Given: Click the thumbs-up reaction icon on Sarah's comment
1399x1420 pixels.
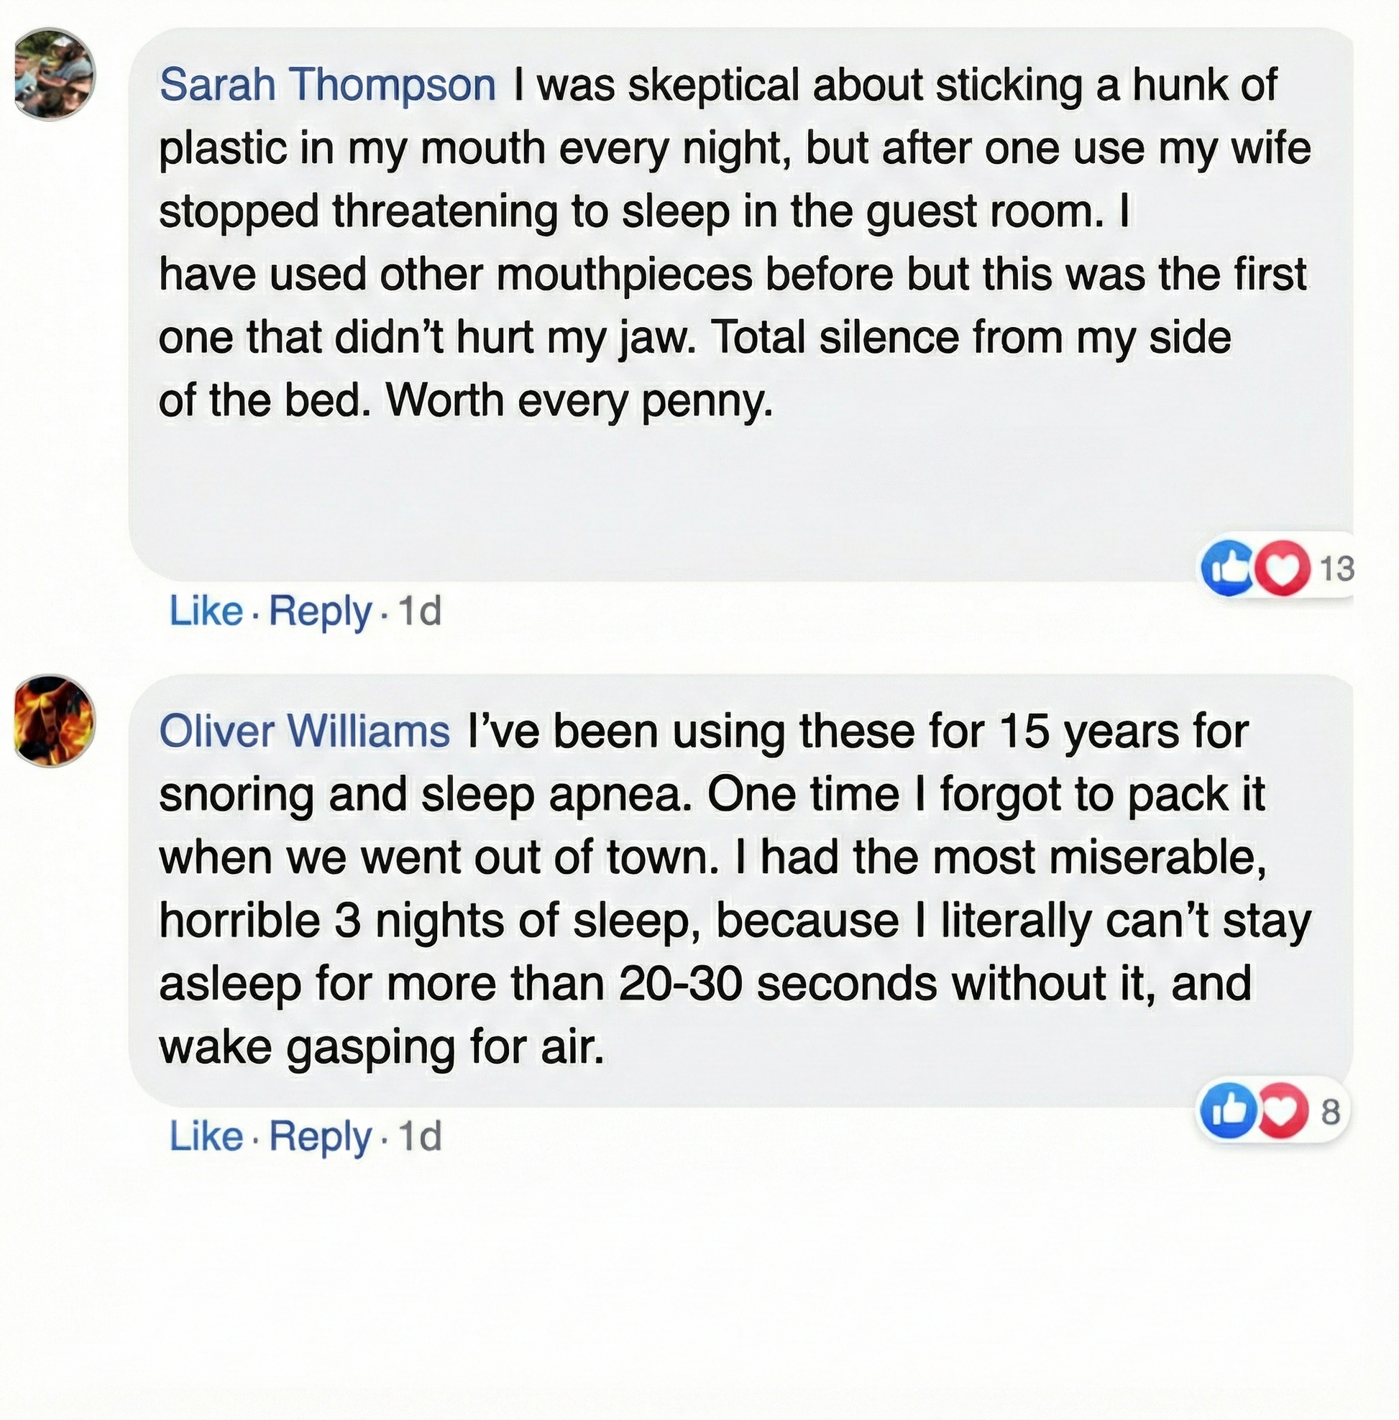Looking at the screenshot, I should point(1228,568).
